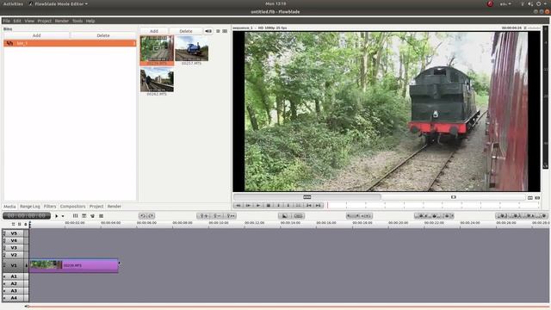Fit the timeline zoom to the sequence length

pyautogui.click(x=230, y=216)
